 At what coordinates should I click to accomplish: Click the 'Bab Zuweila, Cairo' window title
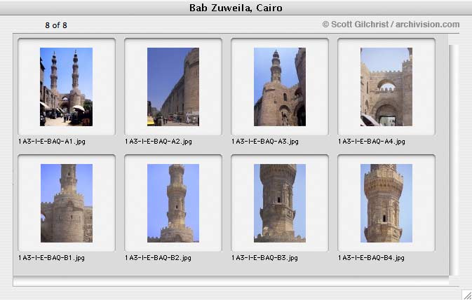[236, 8]
